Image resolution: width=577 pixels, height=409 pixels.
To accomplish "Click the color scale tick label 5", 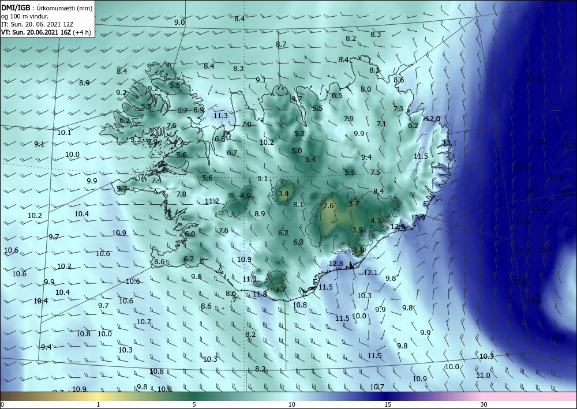I will [x=194, y=404].
